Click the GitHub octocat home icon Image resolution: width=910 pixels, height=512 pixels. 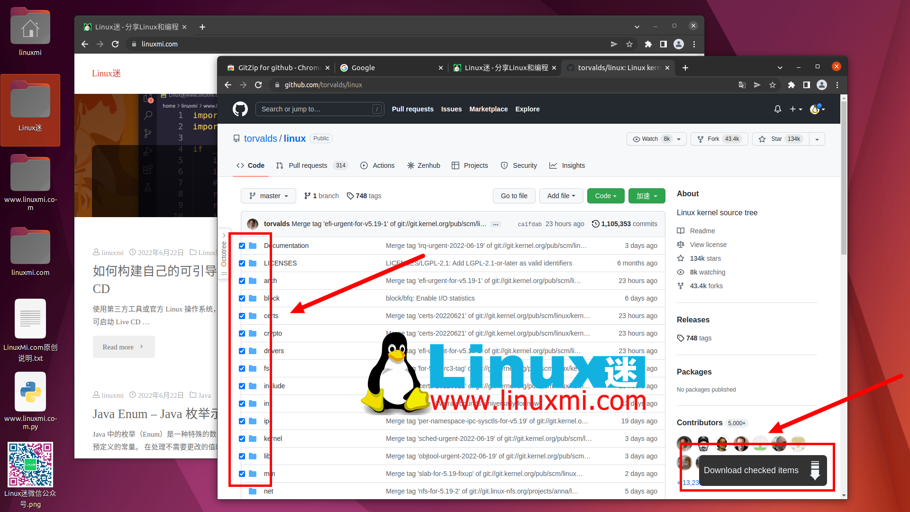(x=241, y=109)
